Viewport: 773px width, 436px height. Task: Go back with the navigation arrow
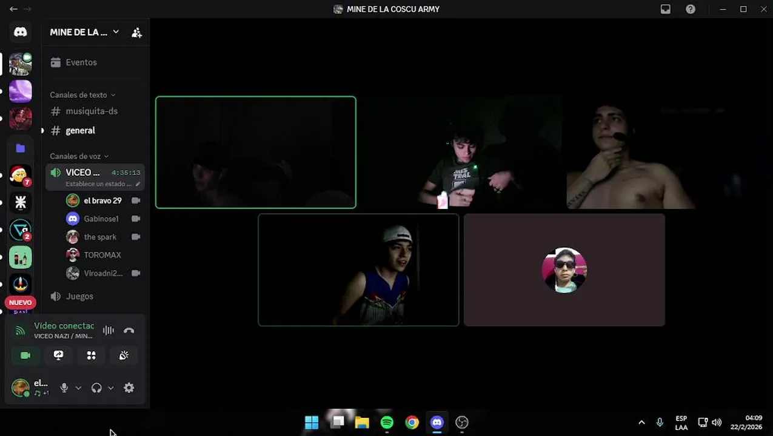click(x=13, y=9)
